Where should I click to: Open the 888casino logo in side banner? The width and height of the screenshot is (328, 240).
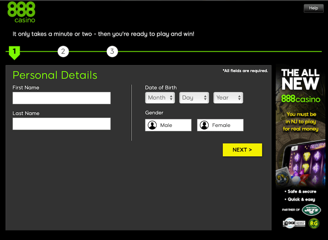(x=300, y=99)
